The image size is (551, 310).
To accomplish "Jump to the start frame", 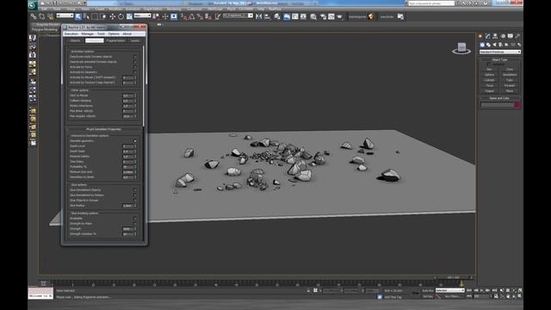I will [469, 290].
